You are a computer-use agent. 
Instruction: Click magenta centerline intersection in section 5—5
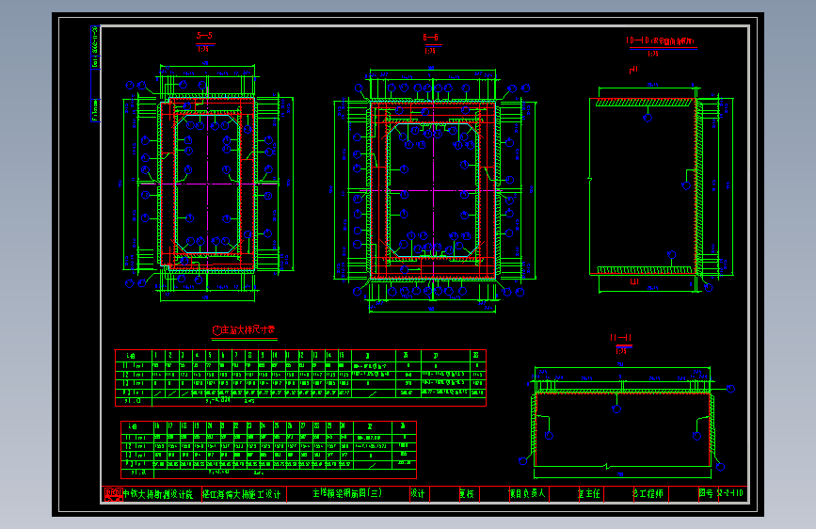pos(208,184)
